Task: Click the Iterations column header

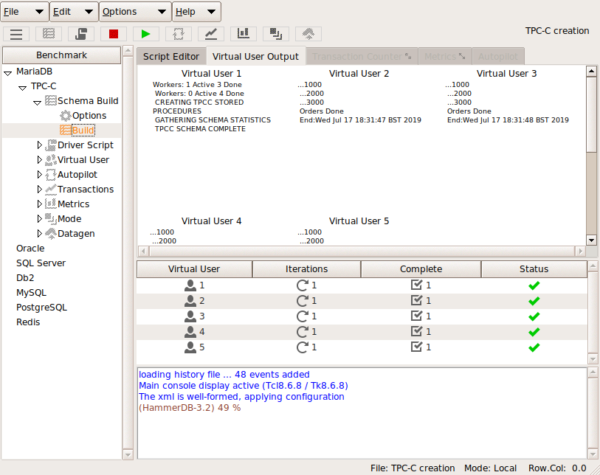Action: pos(306,269)
